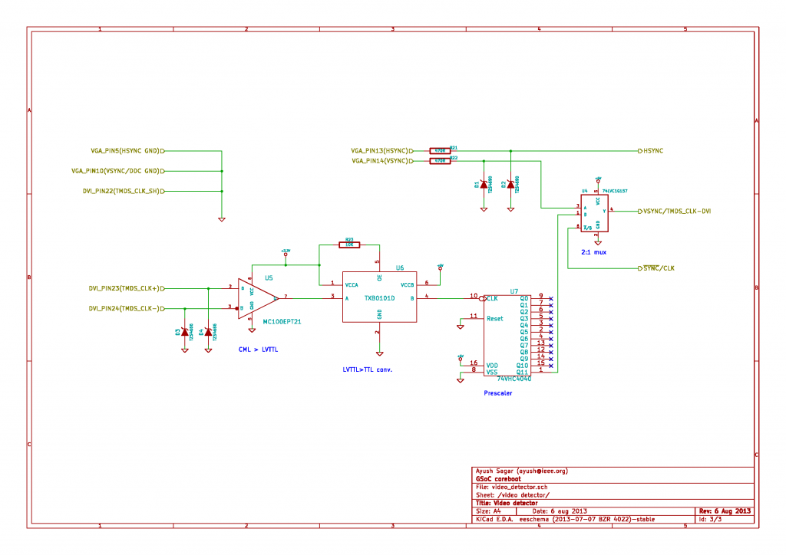Select the D2 zener diode symbol
The height and width of the screenshot is (555, 786).
coord(511,185)
